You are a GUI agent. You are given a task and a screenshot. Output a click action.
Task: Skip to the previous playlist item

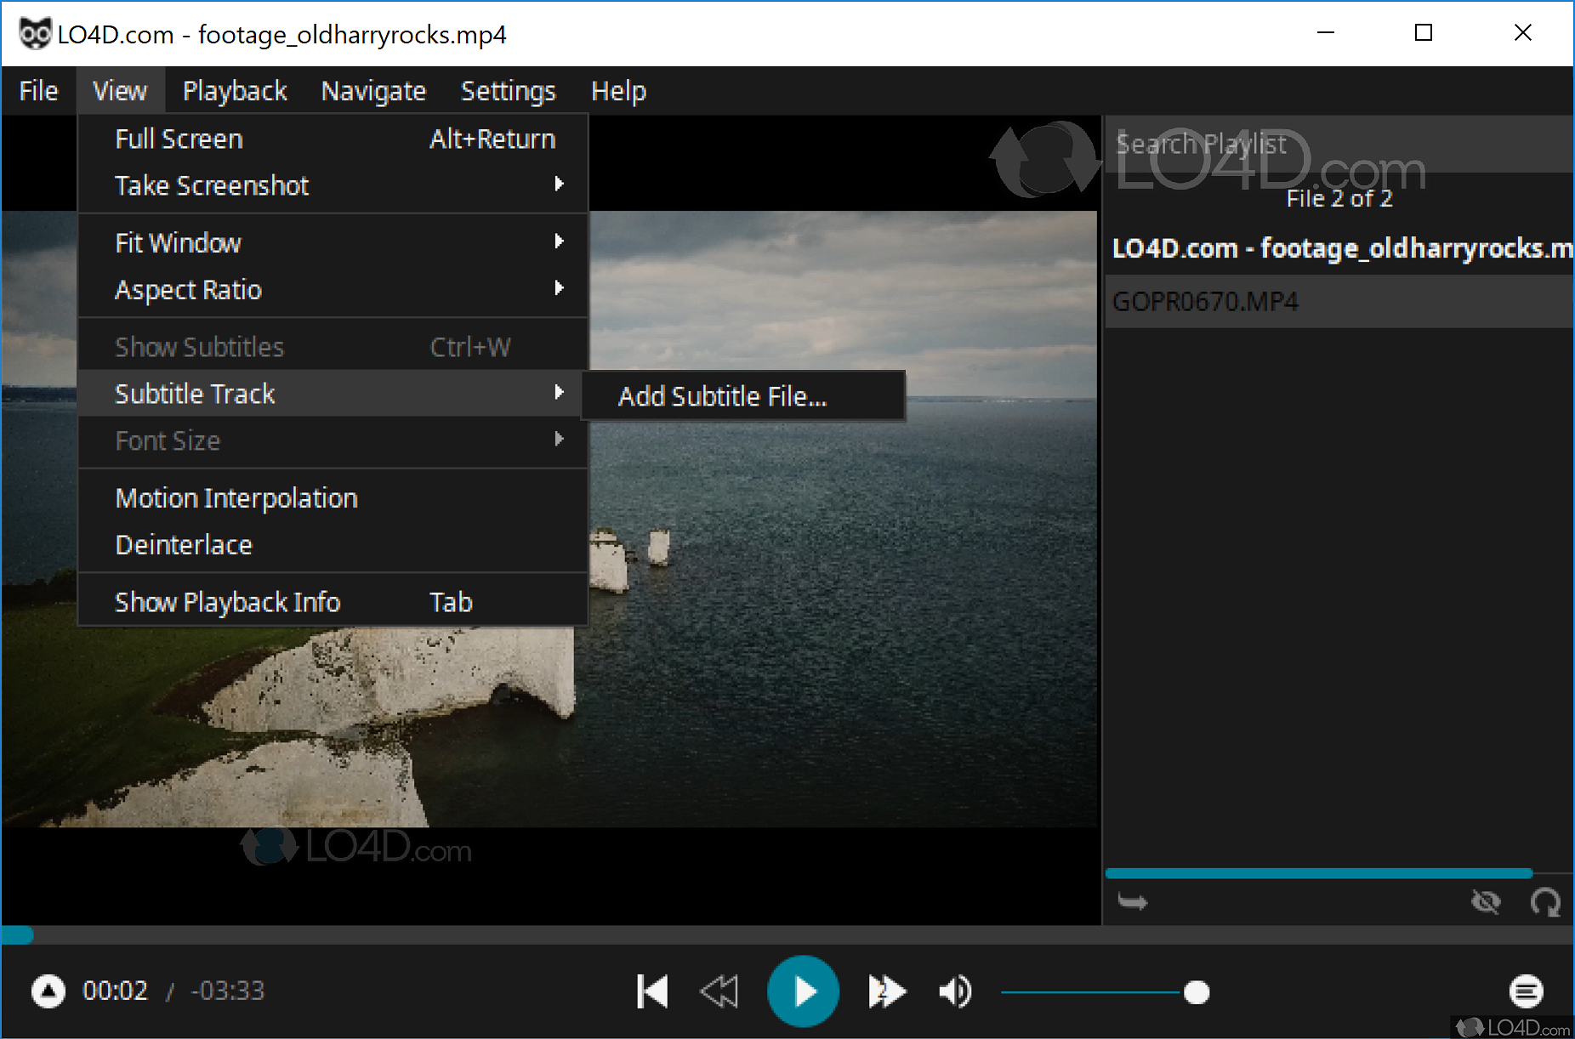651,991
